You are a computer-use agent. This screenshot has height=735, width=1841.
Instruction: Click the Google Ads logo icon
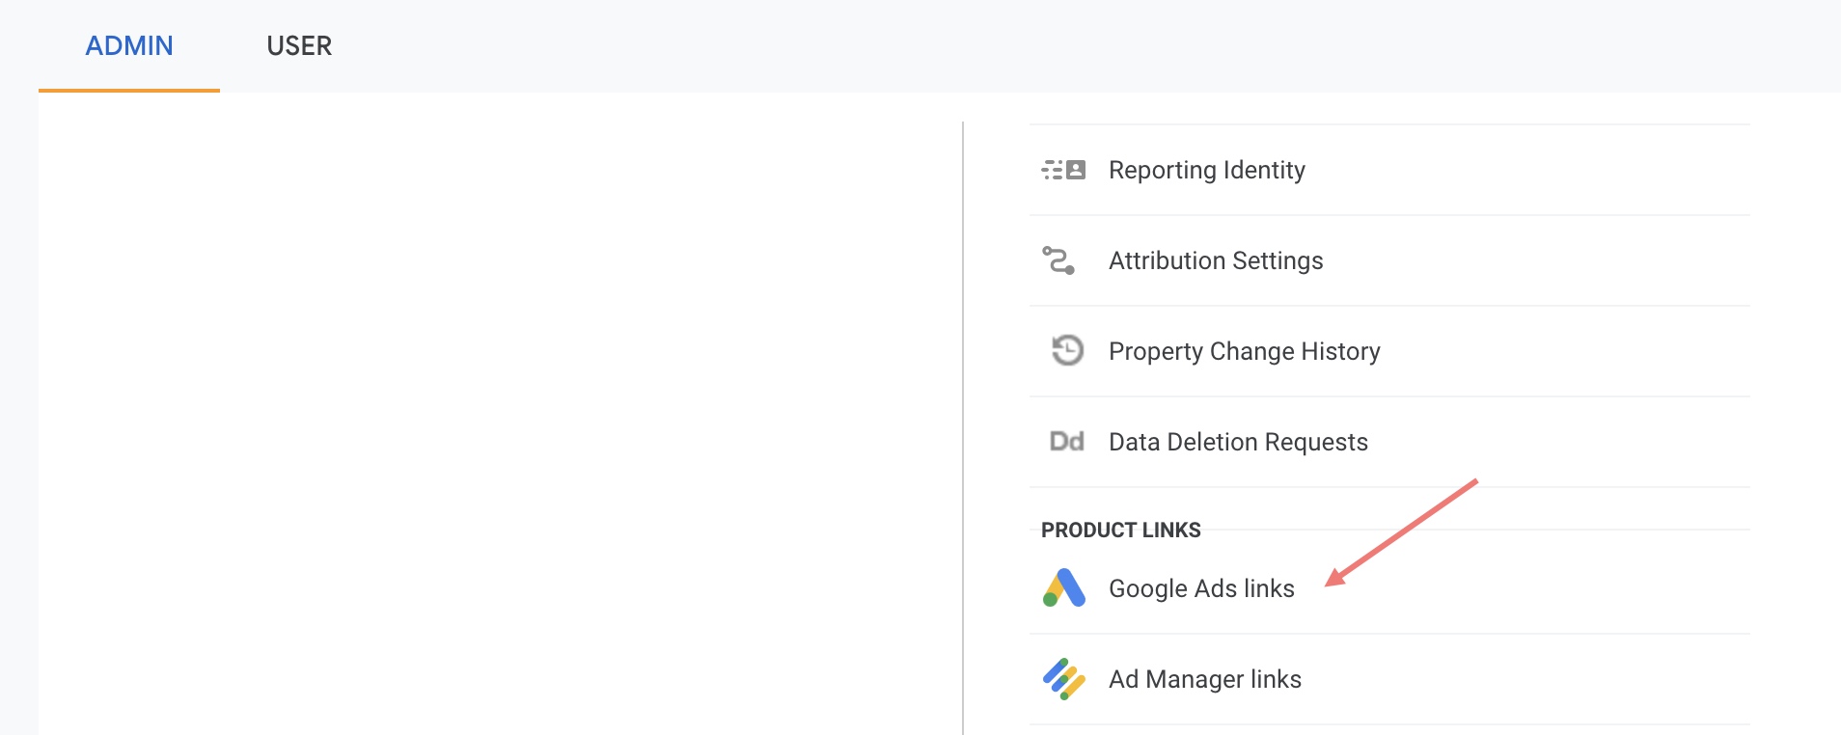[1064, 587]
